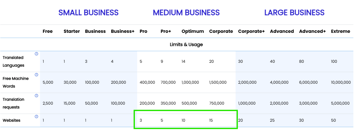
Task: Click the info icon beside Translation requests
Action: 36,96
